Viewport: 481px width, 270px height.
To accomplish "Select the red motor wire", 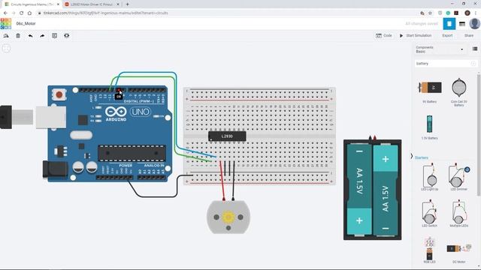I will pos(222,181).
